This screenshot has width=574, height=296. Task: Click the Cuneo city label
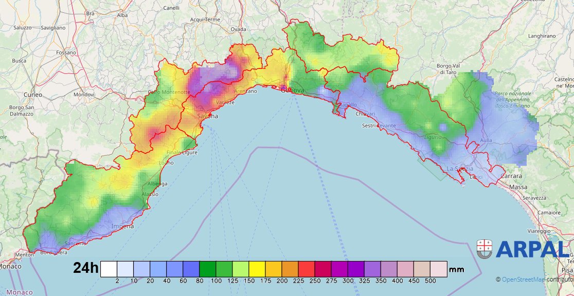33,95
